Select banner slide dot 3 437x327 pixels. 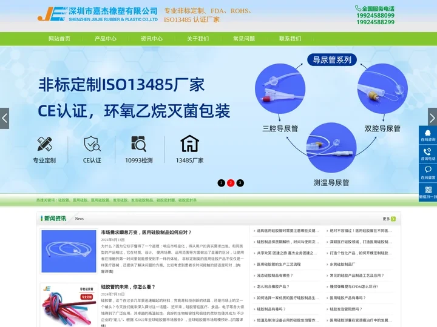(x=240, y=183)
